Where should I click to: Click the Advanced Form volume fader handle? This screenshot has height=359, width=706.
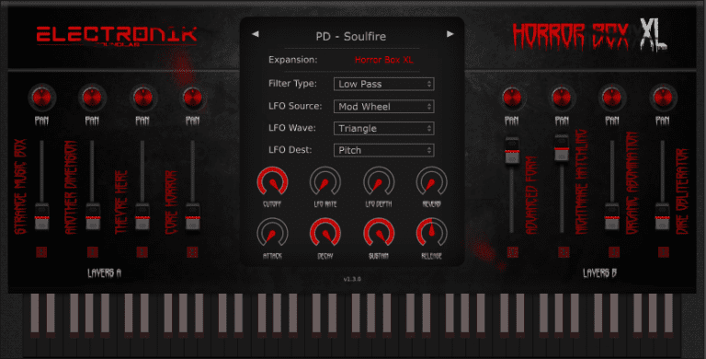512,151
